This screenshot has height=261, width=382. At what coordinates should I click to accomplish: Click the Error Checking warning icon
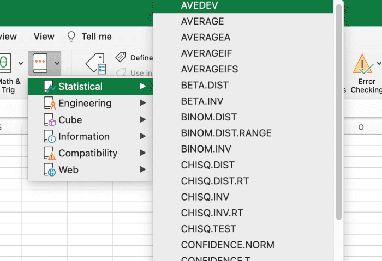[362, 64]
